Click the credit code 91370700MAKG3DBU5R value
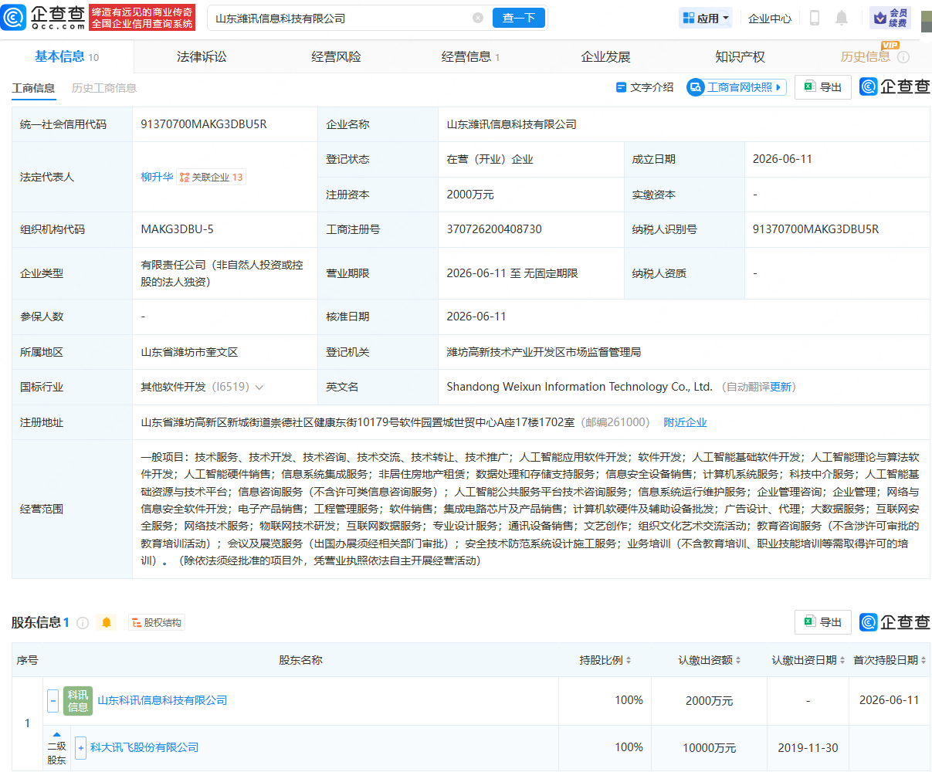The width and height of the screenshot is (932, 772). click(x=204, y=124)
